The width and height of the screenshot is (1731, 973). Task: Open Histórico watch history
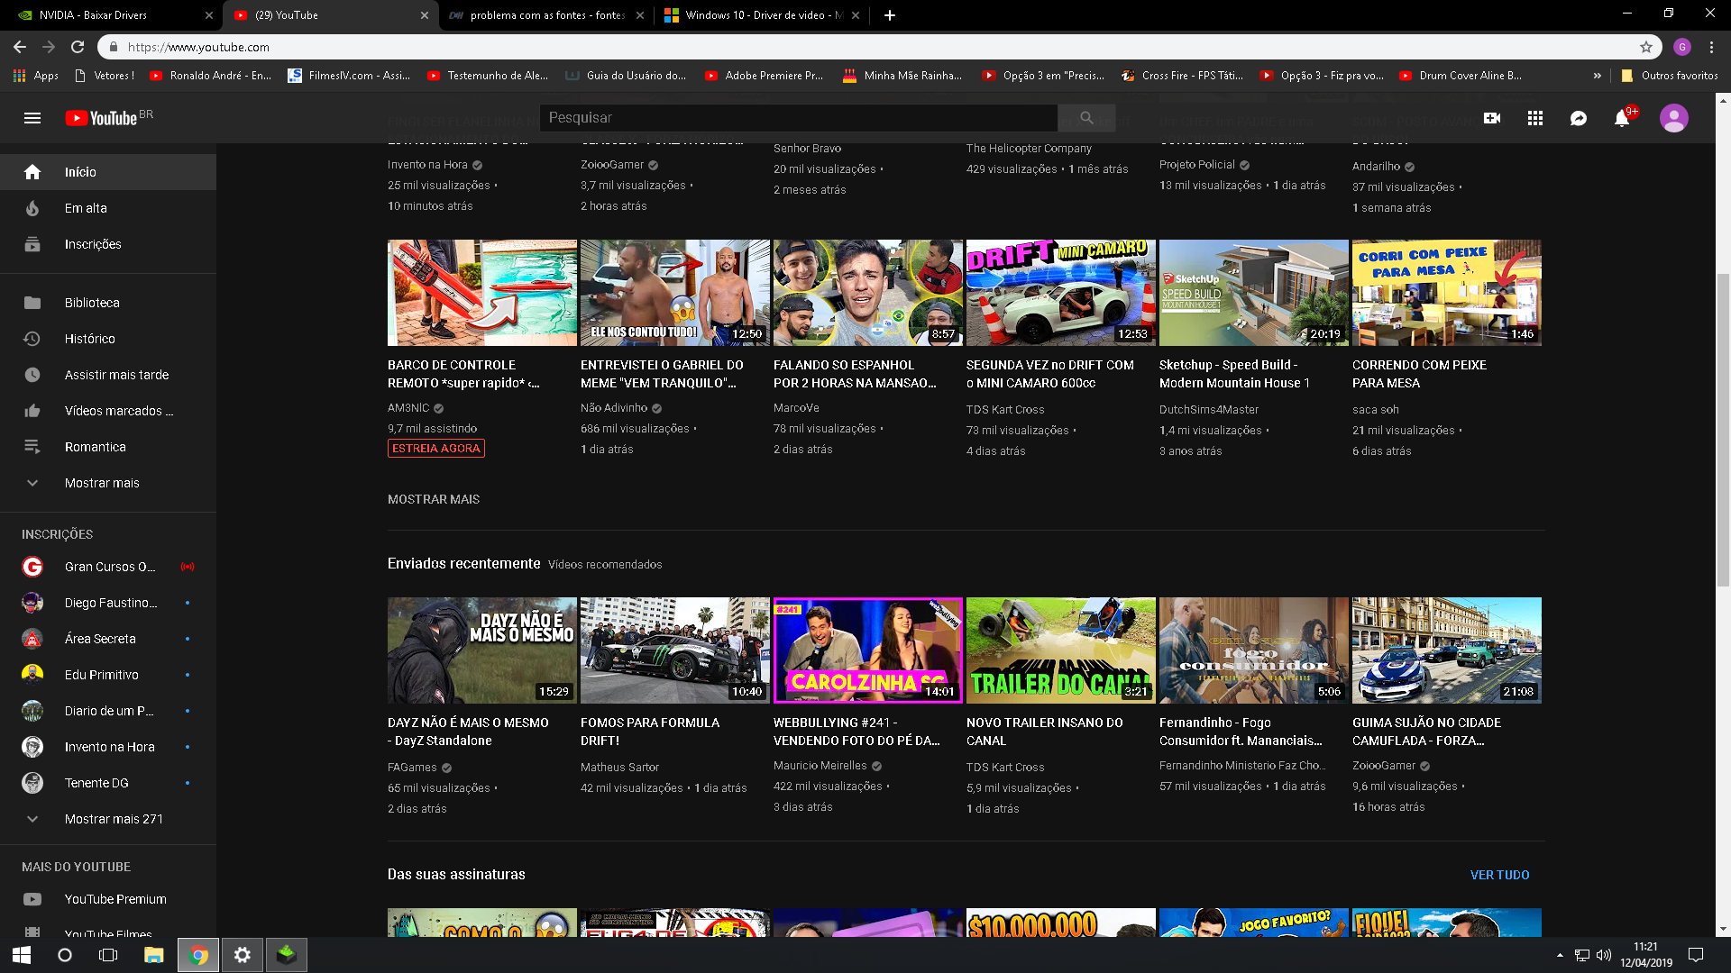click(108, 339)
